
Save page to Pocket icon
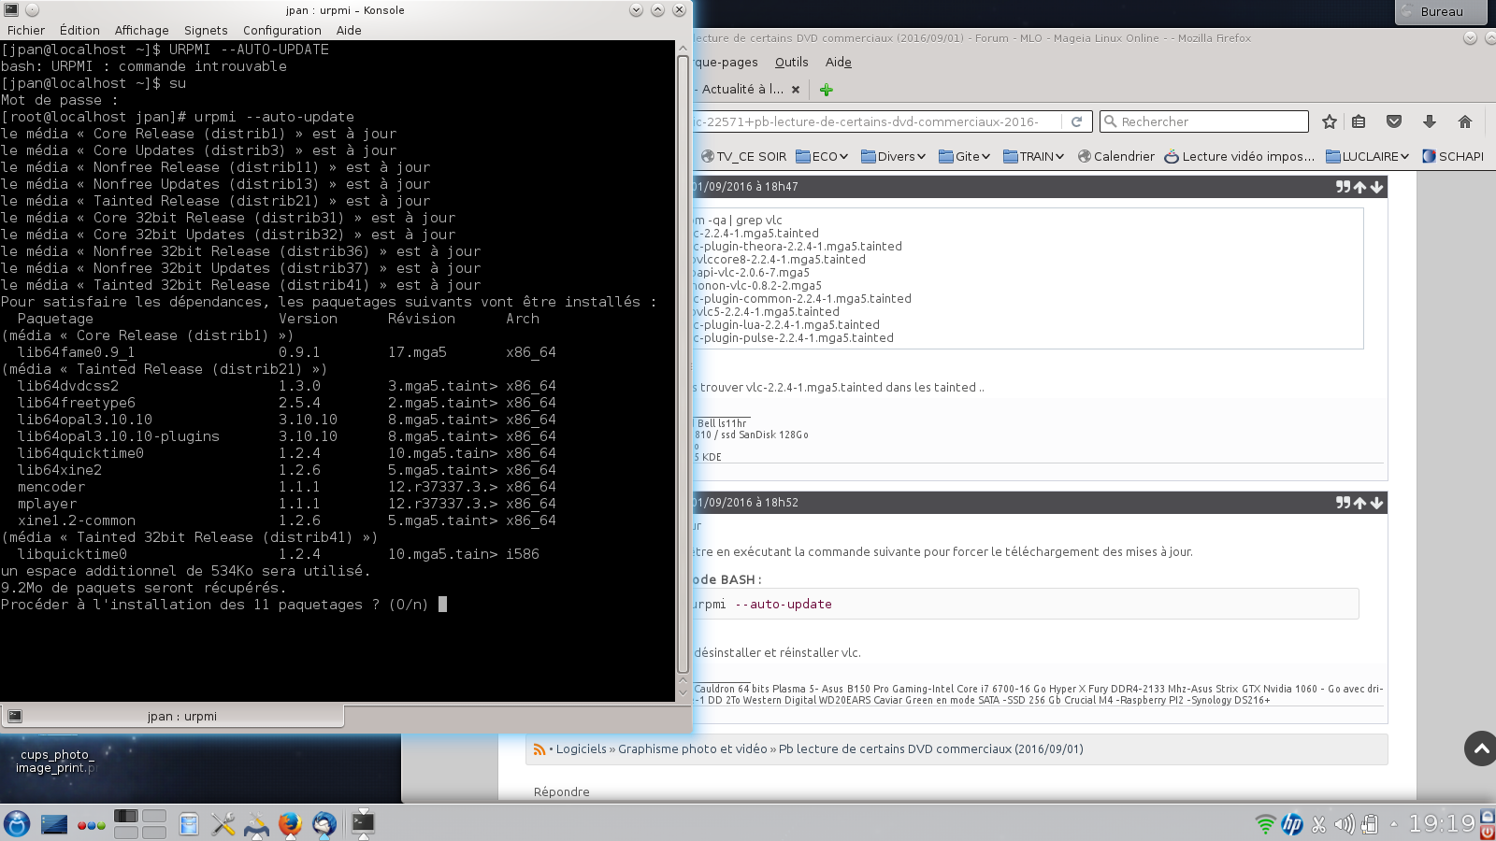click(x=1394, y=121)
